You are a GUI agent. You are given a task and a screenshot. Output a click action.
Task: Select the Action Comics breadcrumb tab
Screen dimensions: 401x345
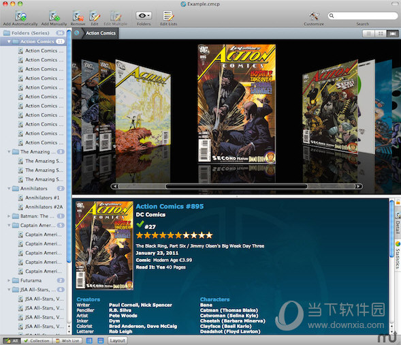pos(101,33)
